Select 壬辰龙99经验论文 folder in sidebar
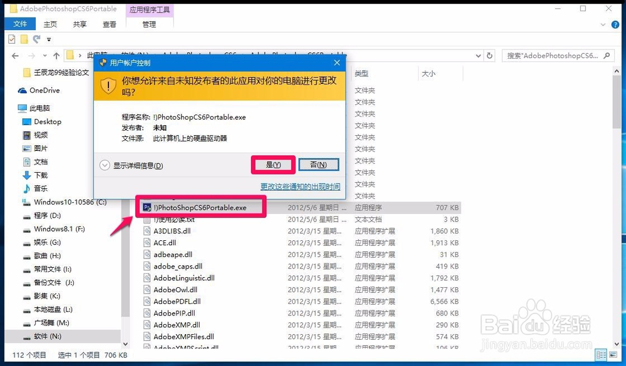Screen dimensions: 626x366 point(56,73)
